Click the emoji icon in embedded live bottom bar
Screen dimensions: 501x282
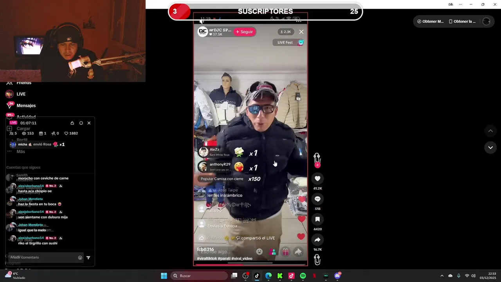click(x=259, y=252)
